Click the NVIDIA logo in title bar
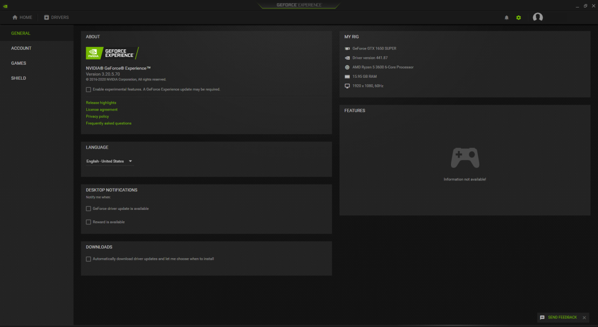This screenshot has width=598, height=327. pos(4,5)
